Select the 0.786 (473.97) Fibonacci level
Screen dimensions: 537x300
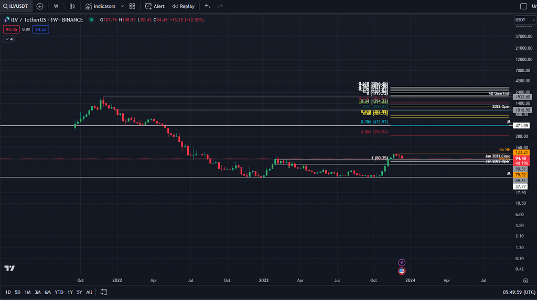click(x=374, y=122)
